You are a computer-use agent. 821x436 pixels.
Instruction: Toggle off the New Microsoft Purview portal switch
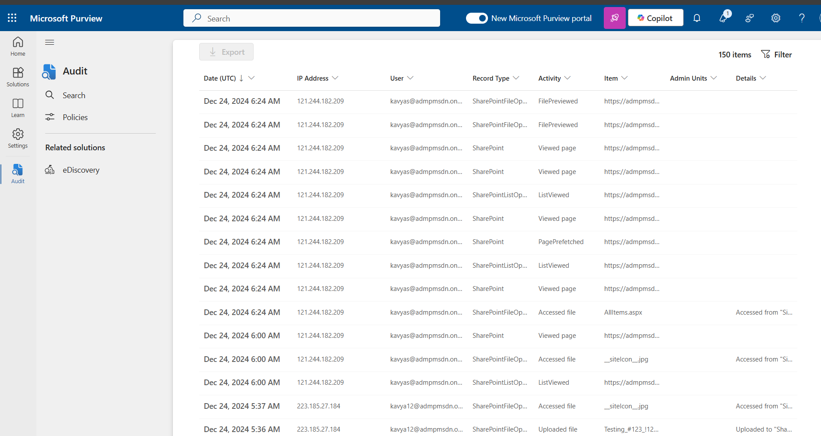477,18
